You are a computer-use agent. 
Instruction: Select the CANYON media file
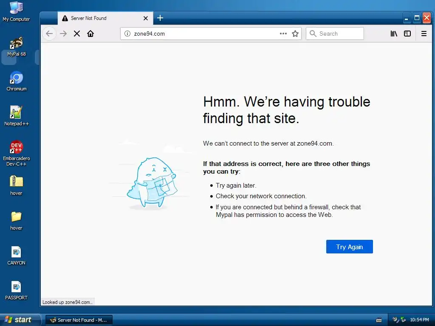[16, 256]
